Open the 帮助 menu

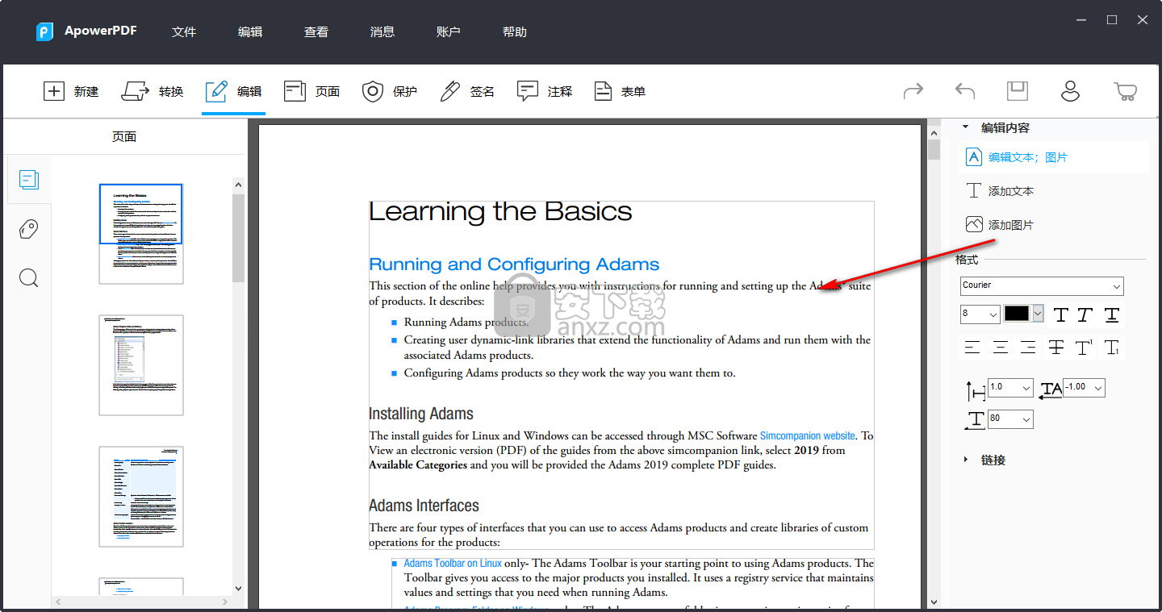(515, 32)
